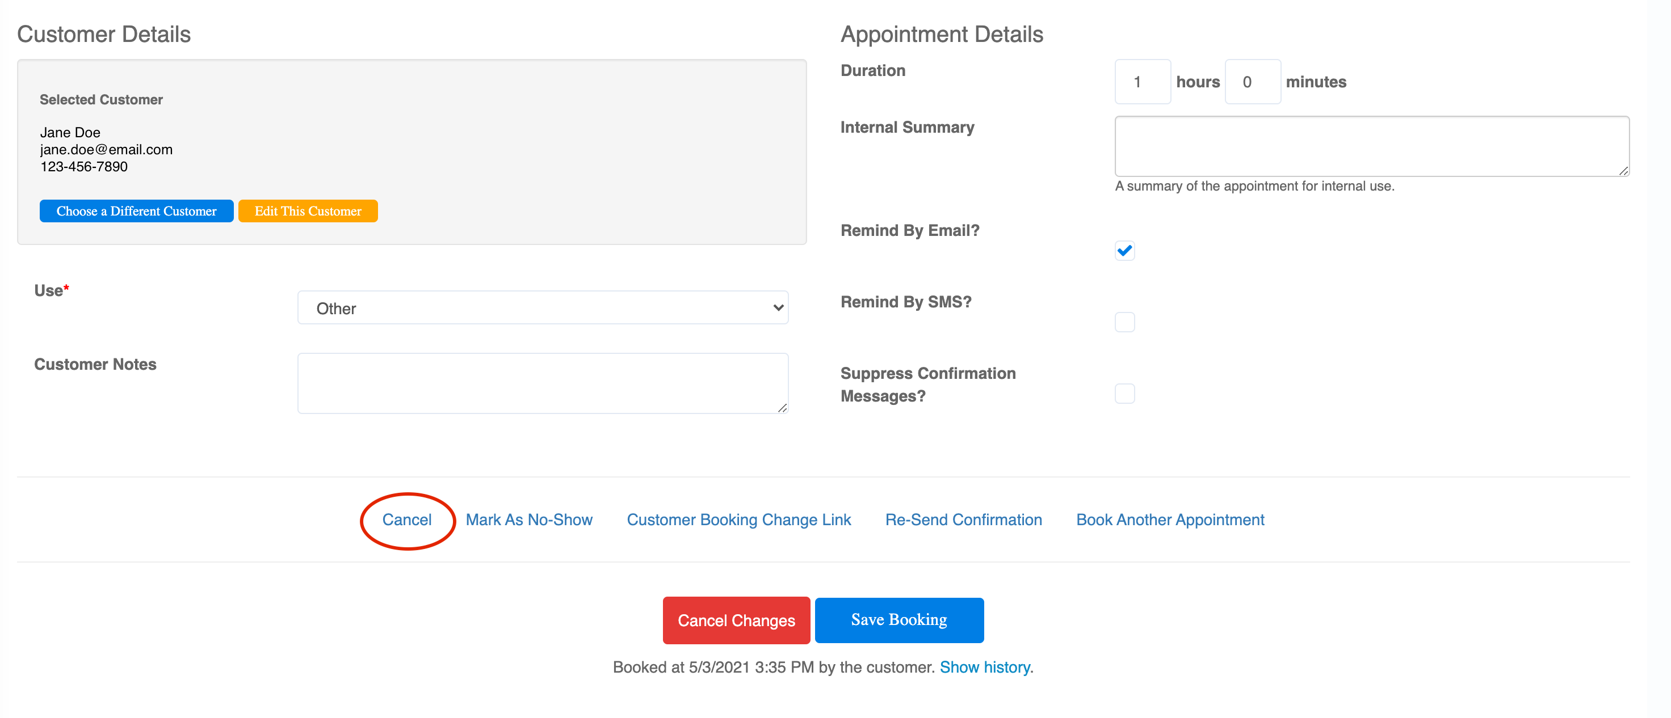Click Edit This Customer button
The height and width of the screenshot is (718, 1671).
point(308,211)
